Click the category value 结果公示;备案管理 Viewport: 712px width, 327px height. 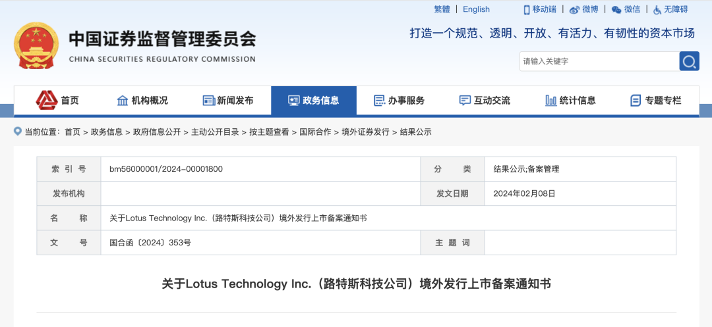[x=526, y=169]
